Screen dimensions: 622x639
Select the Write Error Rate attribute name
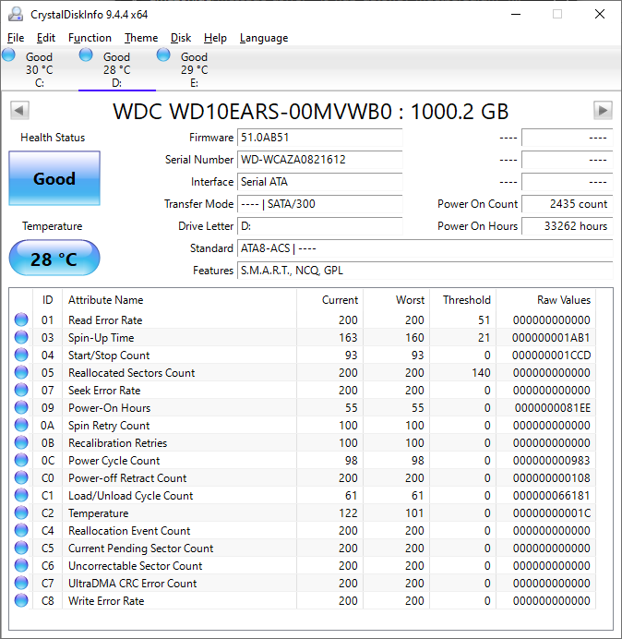click(106, 601)
